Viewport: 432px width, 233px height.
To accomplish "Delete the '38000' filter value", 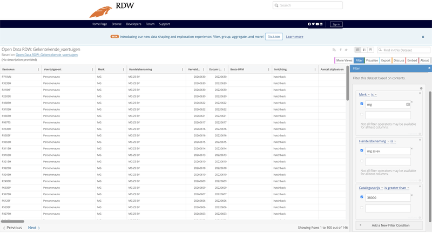I will click(x=412, y=195).
